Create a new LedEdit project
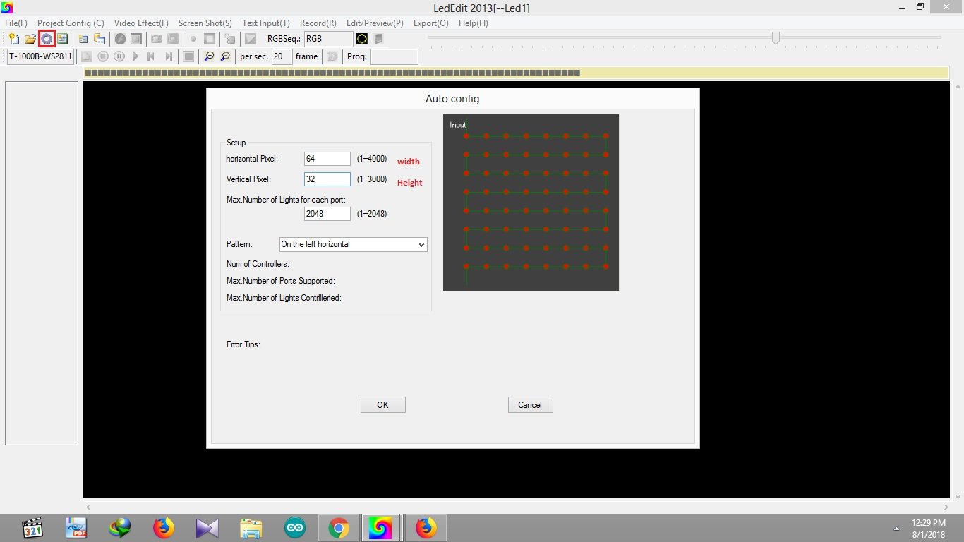This screenshot has width=964, height=542. pyautogui.click(x=14, y=39)
